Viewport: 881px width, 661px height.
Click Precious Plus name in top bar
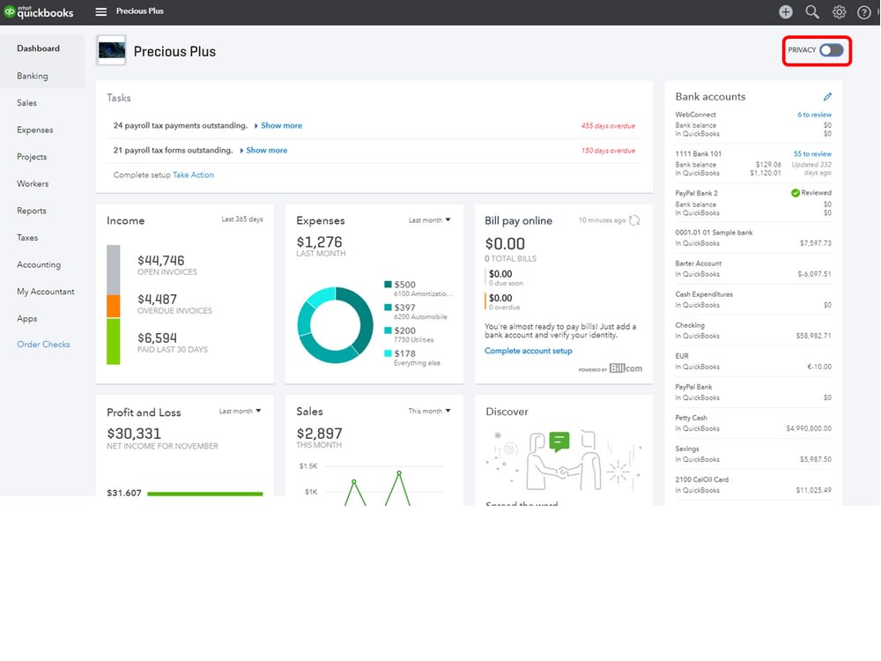pos(140,11)
